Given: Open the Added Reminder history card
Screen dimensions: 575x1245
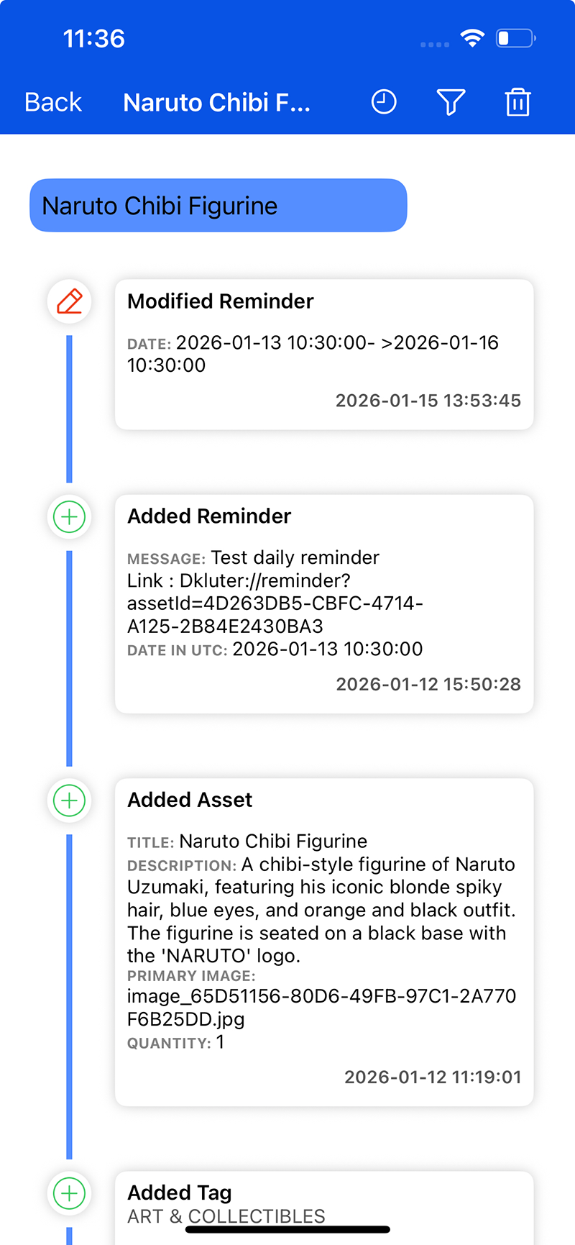Looking at the screenshot, I should [323, 603].
